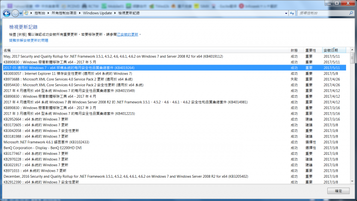Select the 檢視更新記錄 breadcrumb
357x201 pixels.
coord(129,13)
